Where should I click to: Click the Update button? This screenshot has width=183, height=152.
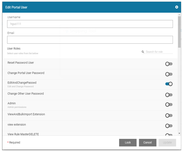pos(167,143)
